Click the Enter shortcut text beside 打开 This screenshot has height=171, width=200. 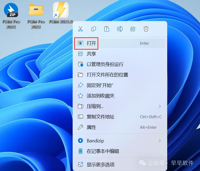pyautogui.click(x=144, y=43)
